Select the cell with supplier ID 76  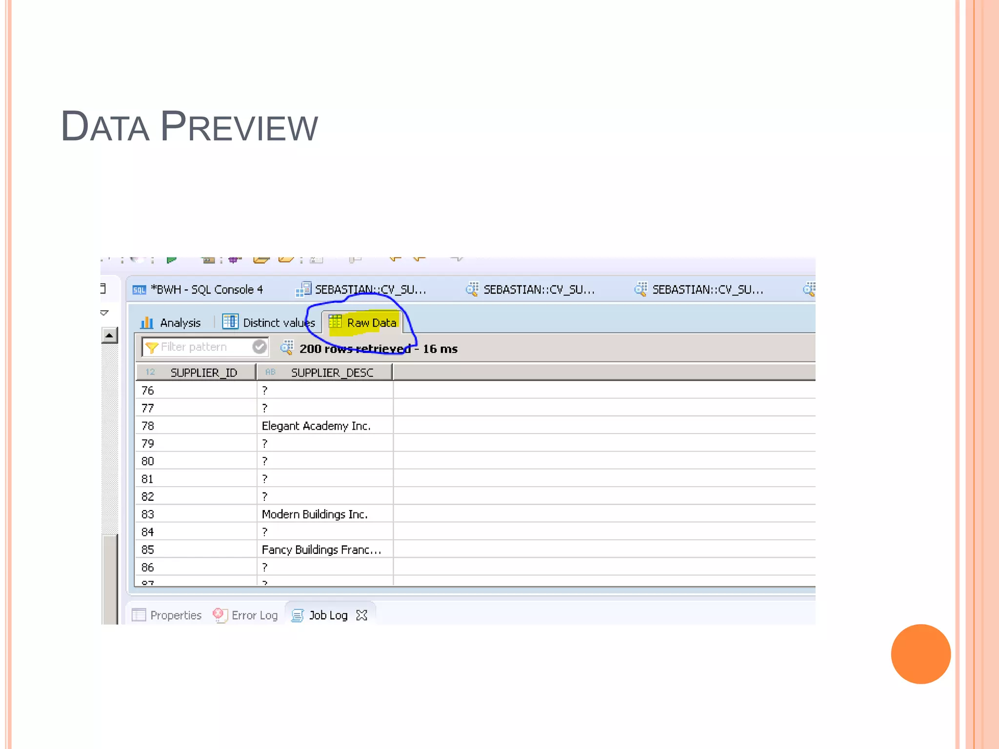point(196,390)
